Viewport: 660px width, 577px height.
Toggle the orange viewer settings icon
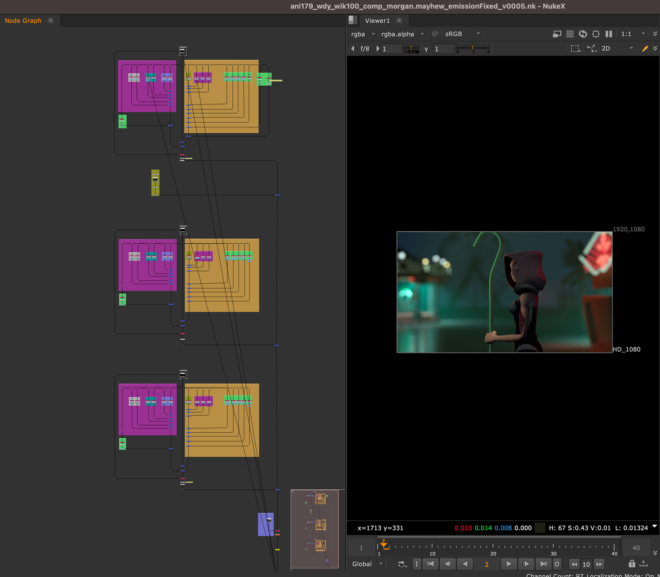click(645, 49)
